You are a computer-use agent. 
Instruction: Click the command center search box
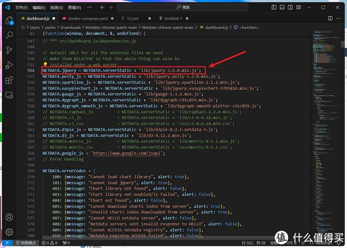point(182,7)
